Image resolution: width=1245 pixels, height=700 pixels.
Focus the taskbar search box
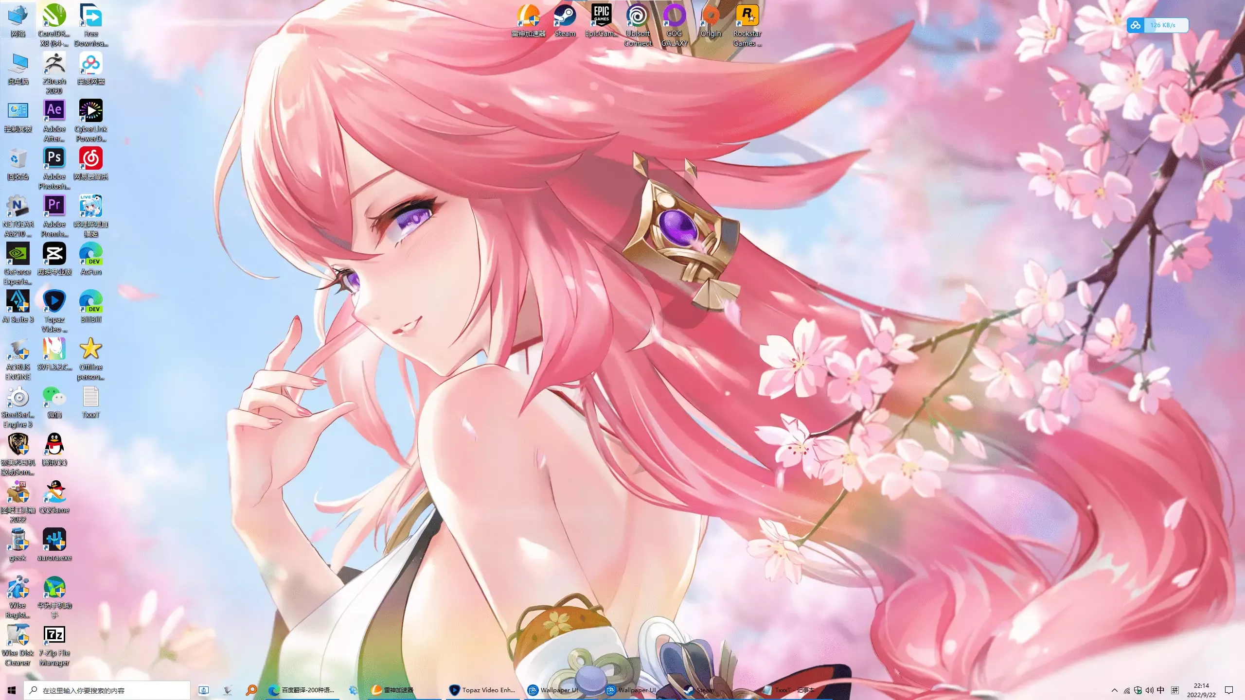pos(107,690)
